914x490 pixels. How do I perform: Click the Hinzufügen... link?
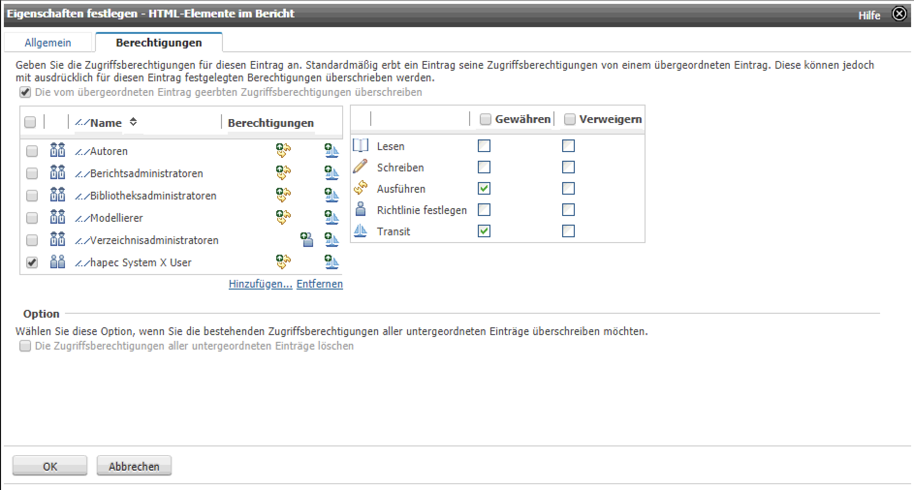[260, 284]
